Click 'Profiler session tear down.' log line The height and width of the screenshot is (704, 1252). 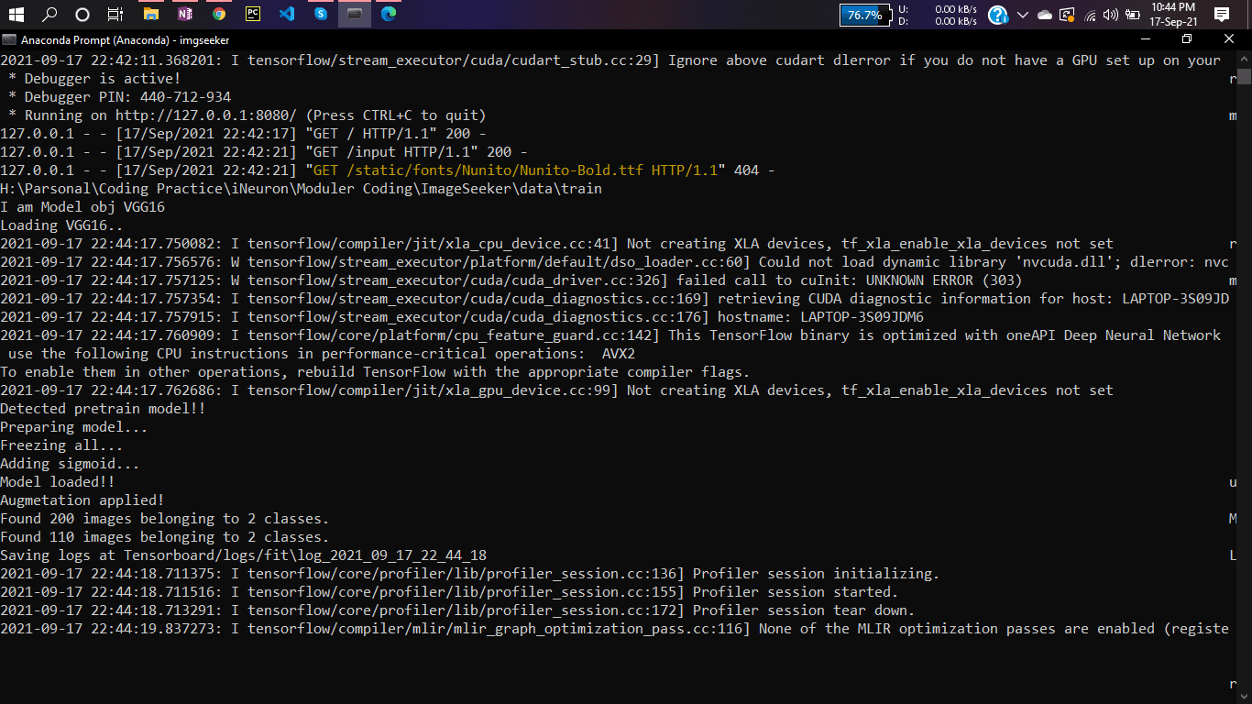[x=457, y=610]
